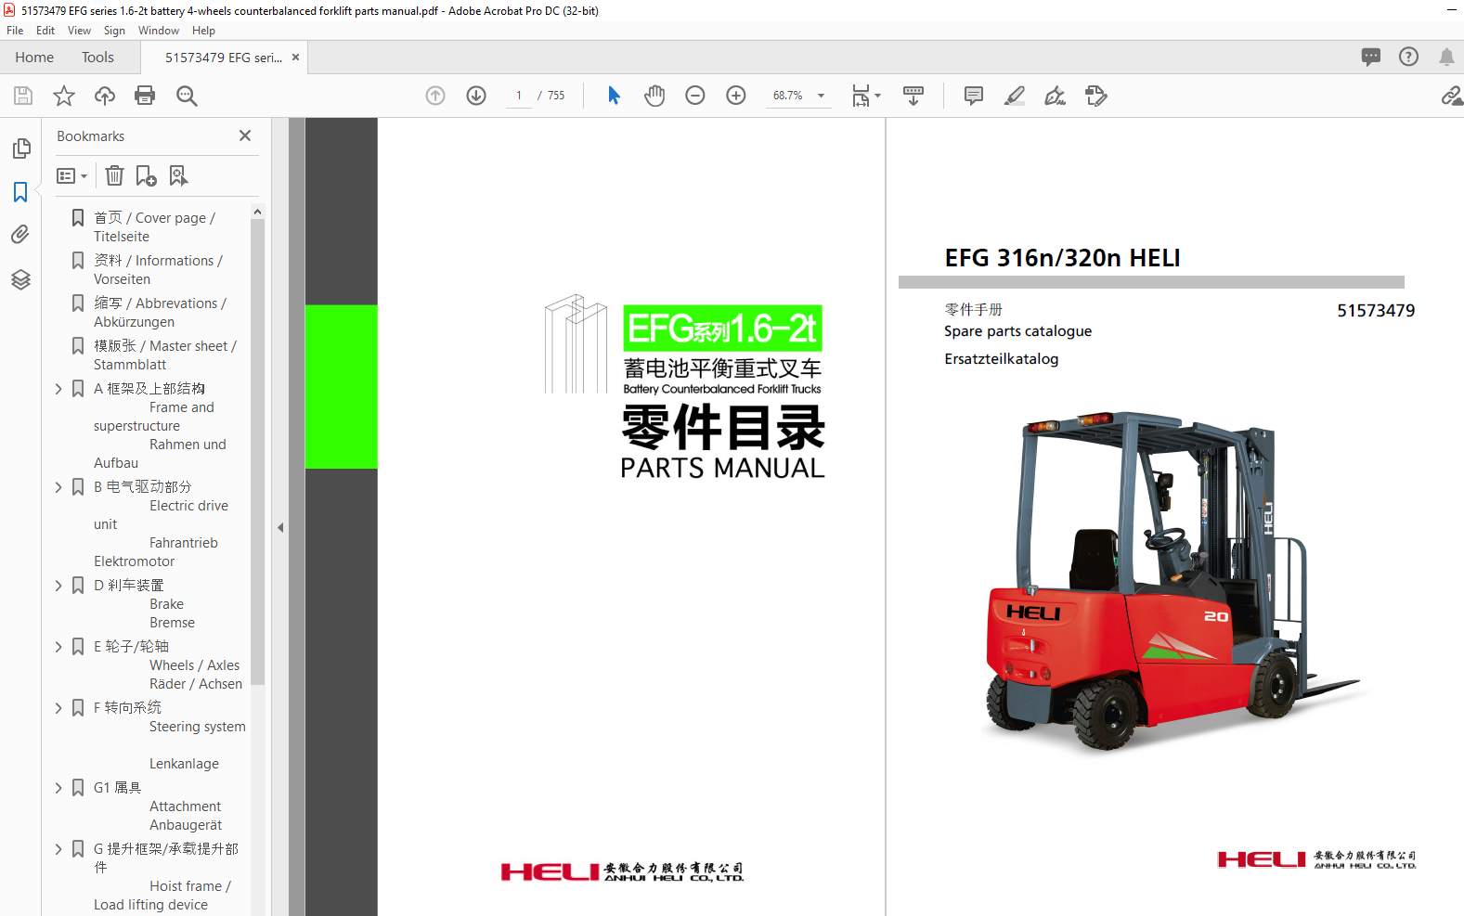Go to previous page arrow
Screen dimensions: 1464x916
[435, 96]
